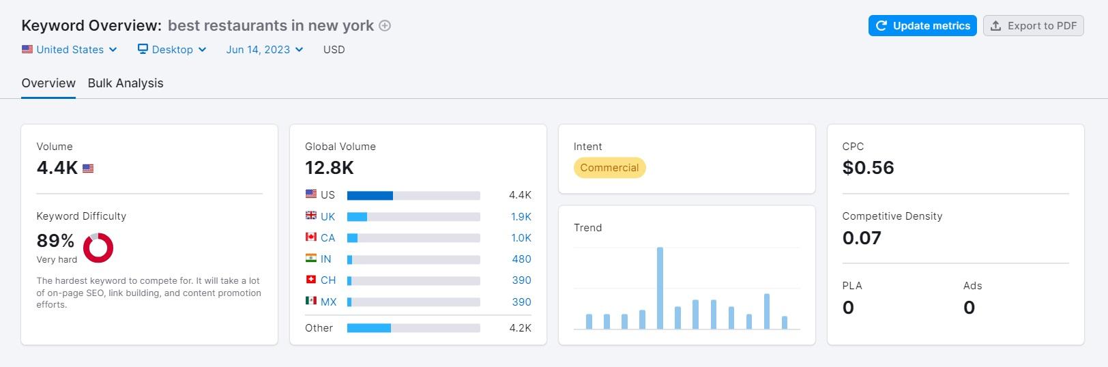Image resolution: width=1108 pixels, height=367 pixels.
Task: Open the United States country dropdown
Action: 70,50
